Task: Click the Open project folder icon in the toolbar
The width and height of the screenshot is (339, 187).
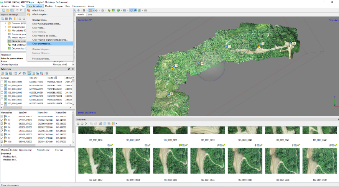Action: pyautogui.click(x=7, y=10)
